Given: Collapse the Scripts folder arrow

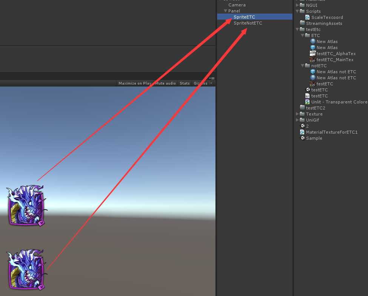Looking at the screenshot, I should 297,11.
